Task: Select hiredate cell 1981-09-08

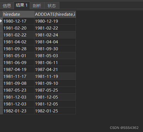Action: click(18, 83)
